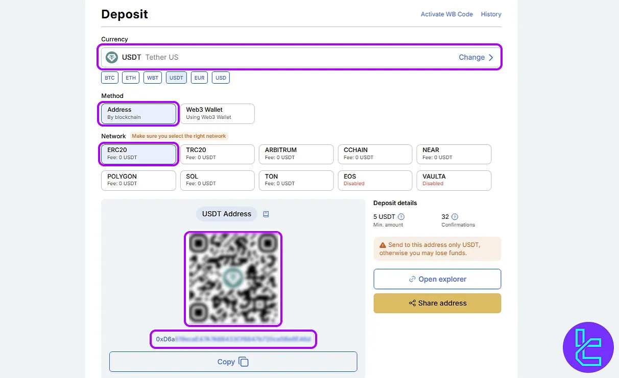Click the disabled EOS network option
Screen dimensions: 619x378
[375, 180]
